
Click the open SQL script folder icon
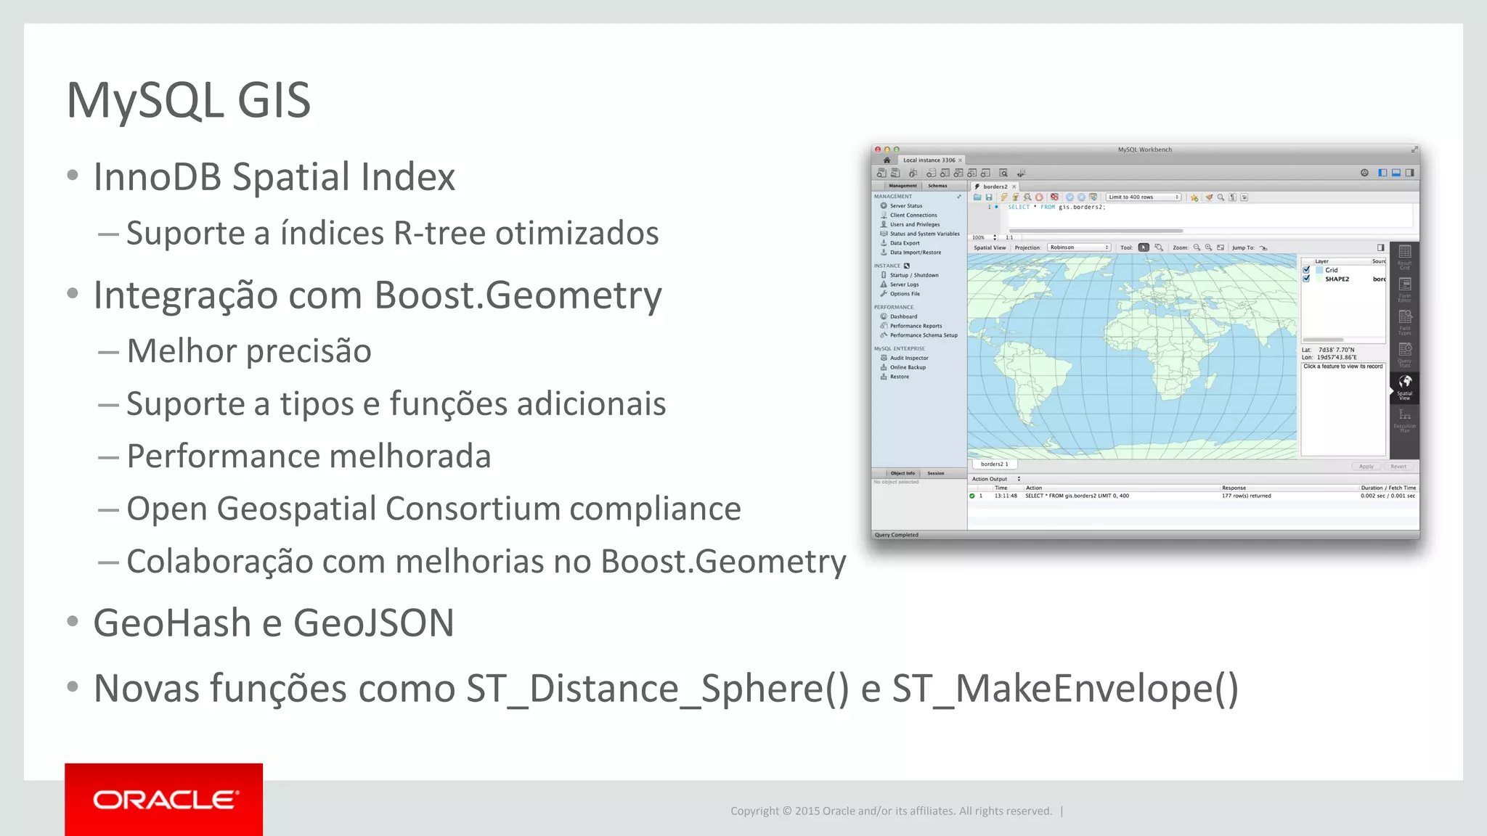click(x=977, y=197)
